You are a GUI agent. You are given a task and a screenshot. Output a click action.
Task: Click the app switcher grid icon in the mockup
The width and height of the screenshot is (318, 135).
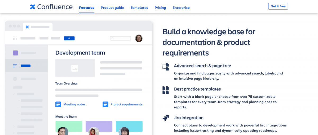(x=15, y=38)
